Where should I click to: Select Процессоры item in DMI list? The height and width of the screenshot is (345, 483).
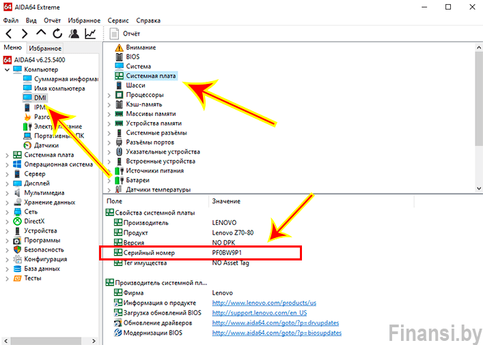pyautogui.click(x=139, y=95)
